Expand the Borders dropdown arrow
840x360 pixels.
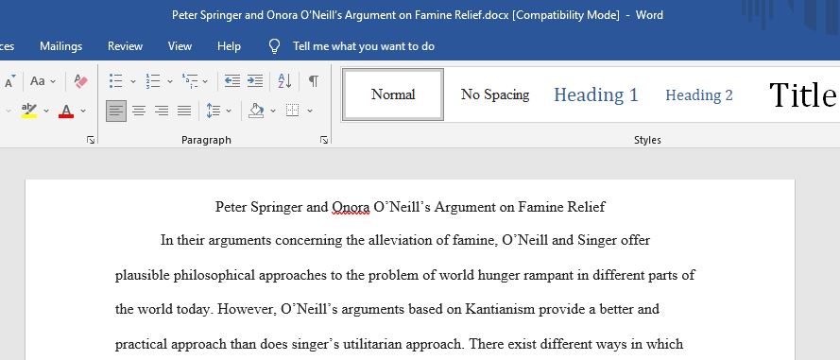310,111
